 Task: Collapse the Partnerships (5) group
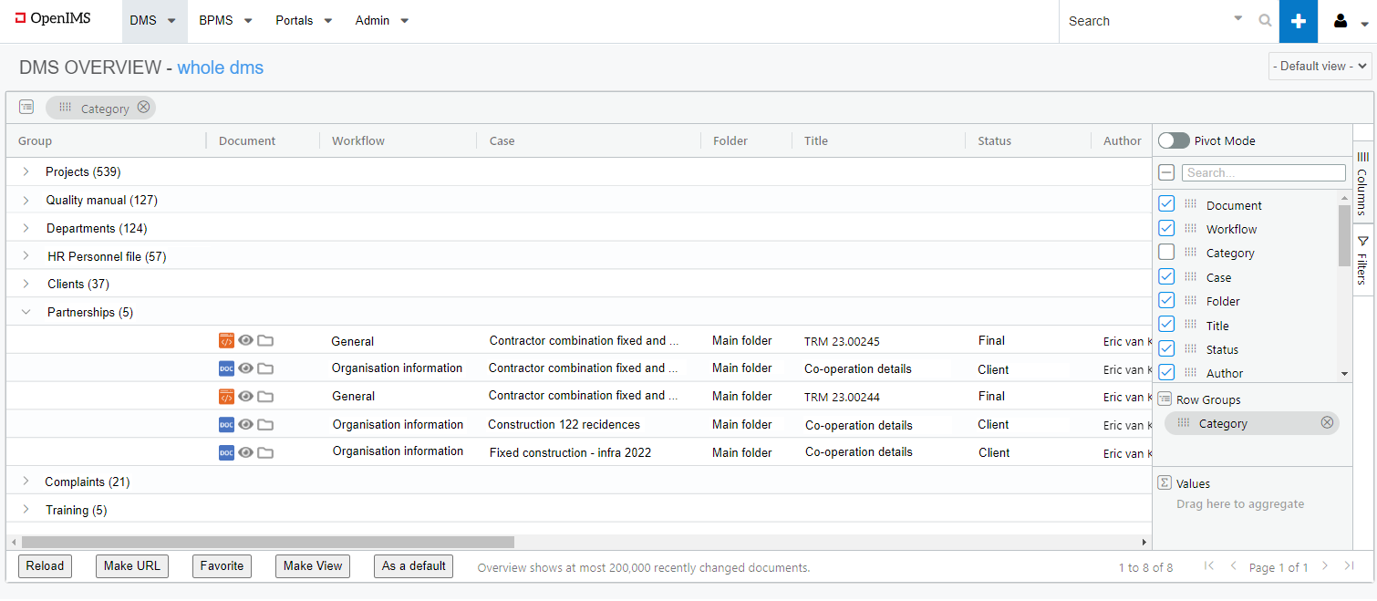[x=26, y=312]
